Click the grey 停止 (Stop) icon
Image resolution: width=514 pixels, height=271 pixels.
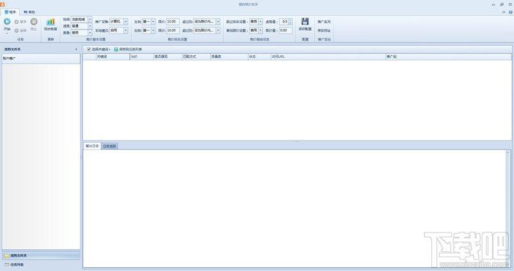[34, 22]
